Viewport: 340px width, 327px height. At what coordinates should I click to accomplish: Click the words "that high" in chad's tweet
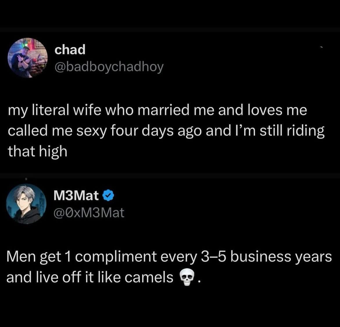point(37,151)
